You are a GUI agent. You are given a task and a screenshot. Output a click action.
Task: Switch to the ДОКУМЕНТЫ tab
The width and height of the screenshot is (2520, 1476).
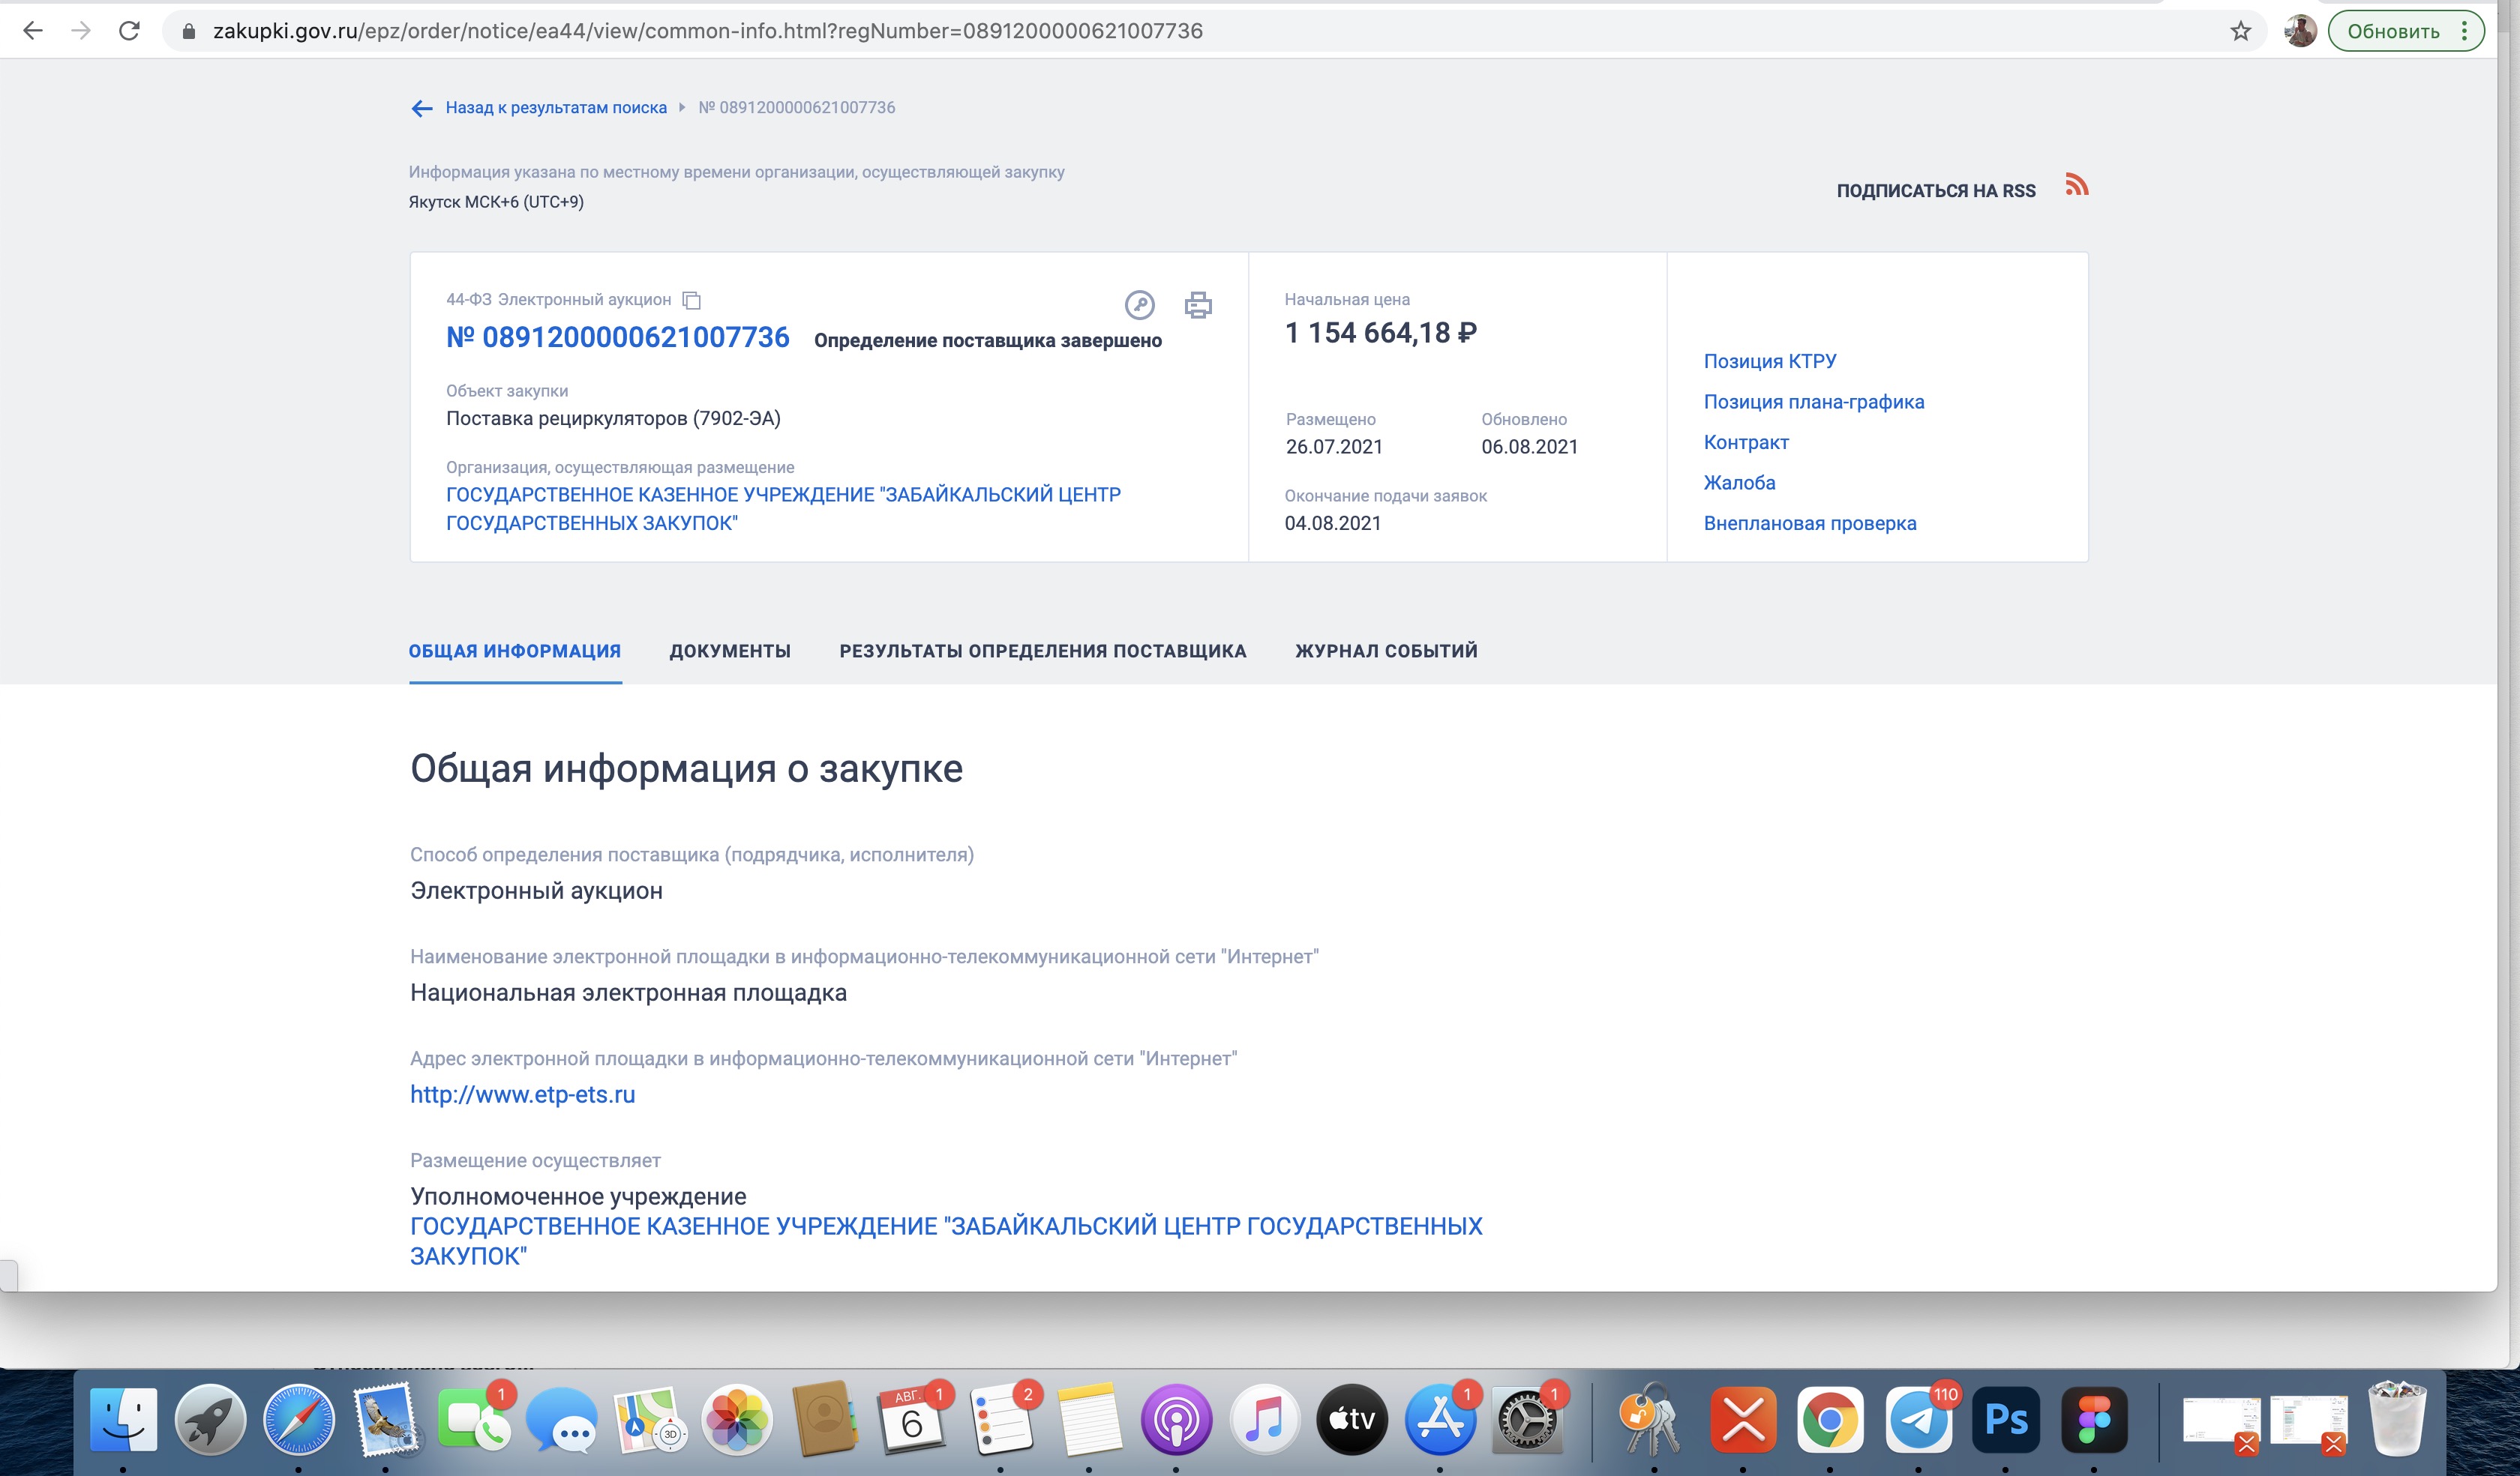point(730,651)
